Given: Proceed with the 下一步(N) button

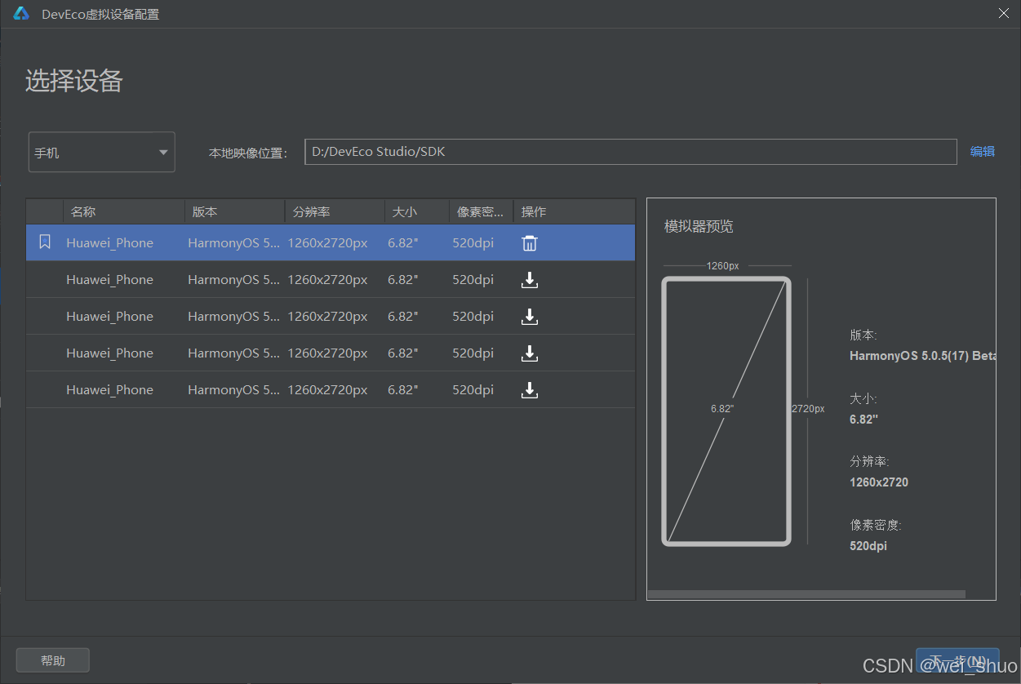Looking at the screenshot, I should [x=957, y=660].
